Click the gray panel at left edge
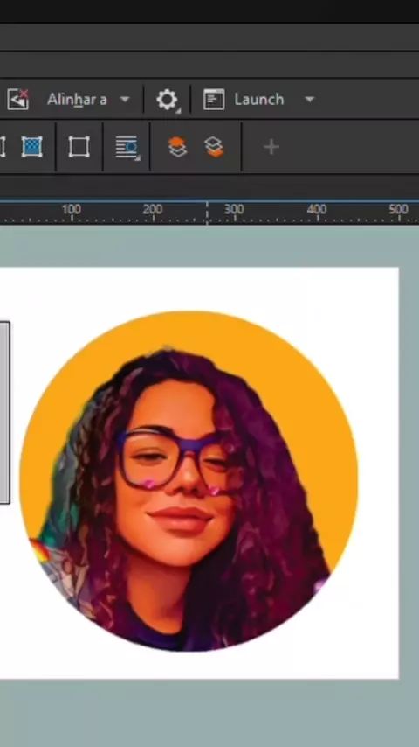419x747 pixels. pyautogui.click(x=4, y=413)
